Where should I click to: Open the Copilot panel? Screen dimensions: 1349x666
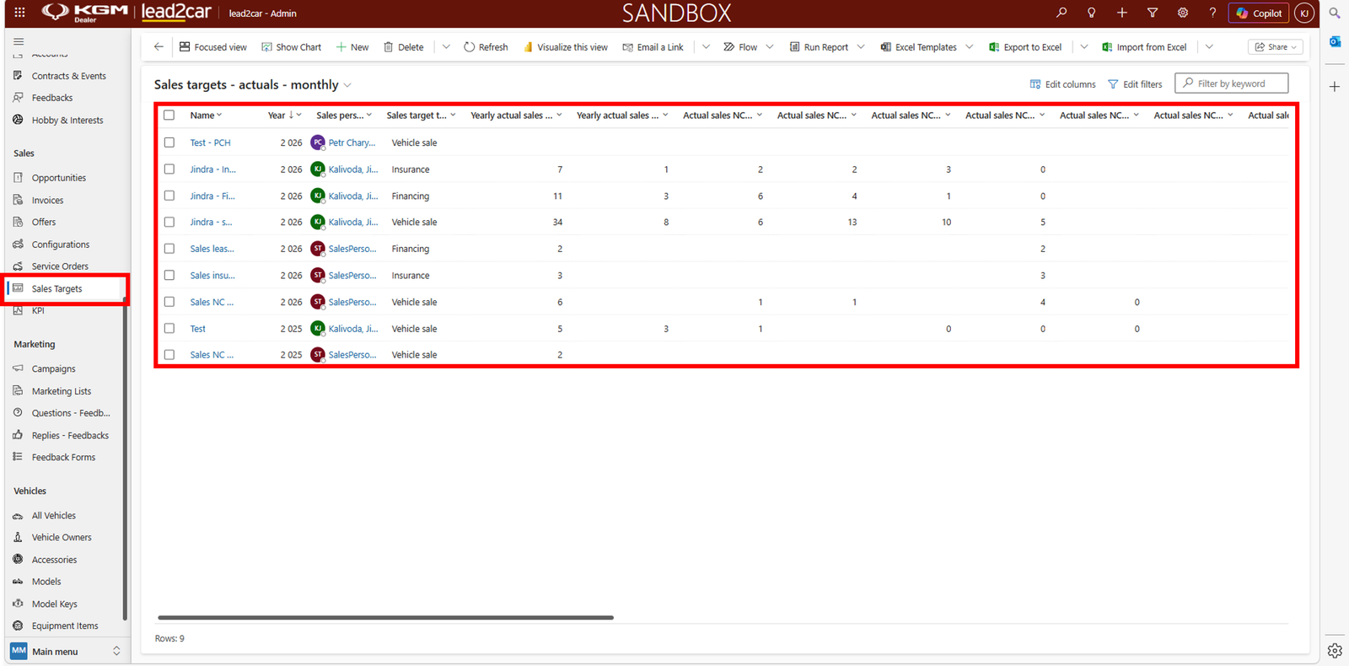pos(1259,13)
